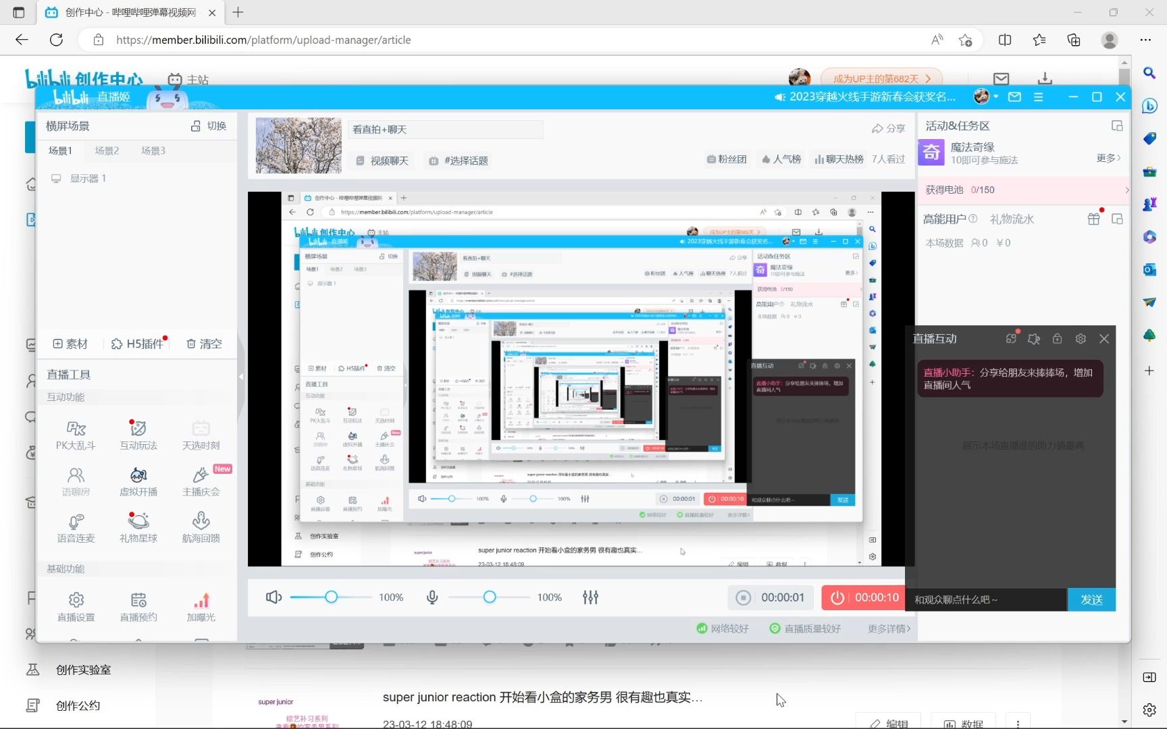The image size is (1167, 729).
Task: Open the 加曝光 exposure boost
Action: [201, 607]
